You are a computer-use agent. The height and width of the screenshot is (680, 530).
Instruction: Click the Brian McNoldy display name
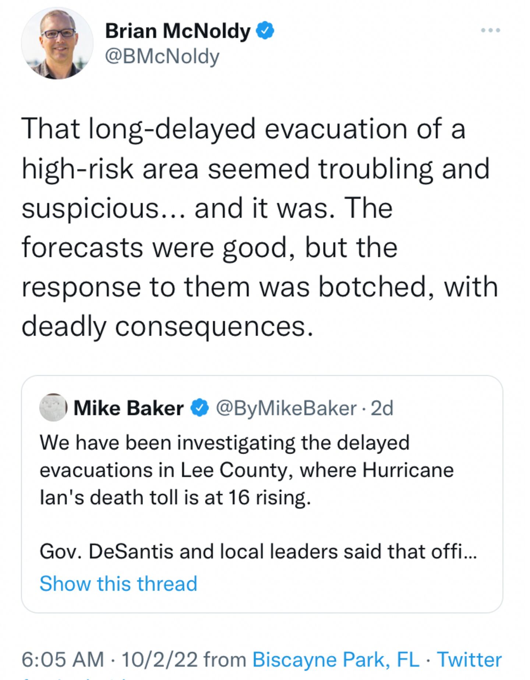pyautogui.click(x=177, y=31)
